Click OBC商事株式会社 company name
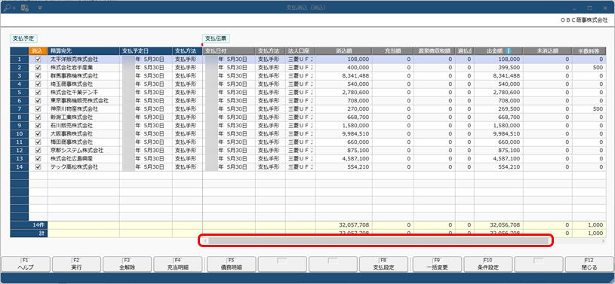The height and width of the screenshot is (284, 615). tap(584, 20)
